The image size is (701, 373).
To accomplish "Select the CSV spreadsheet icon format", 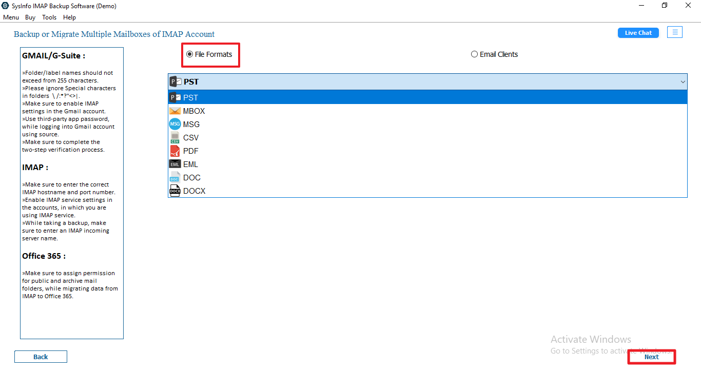I will (x=175, y=137).
